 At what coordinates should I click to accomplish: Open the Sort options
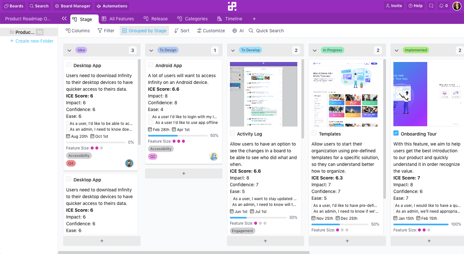(x=182, y=31)
